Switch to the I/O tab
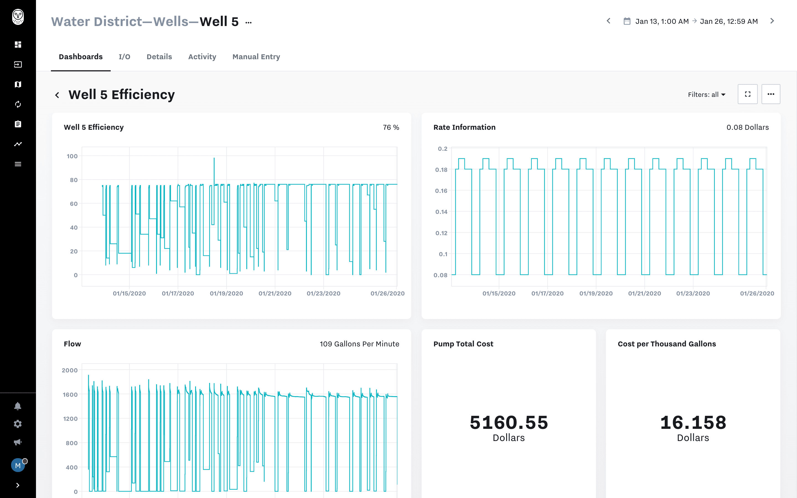 (x=125, y=57)
